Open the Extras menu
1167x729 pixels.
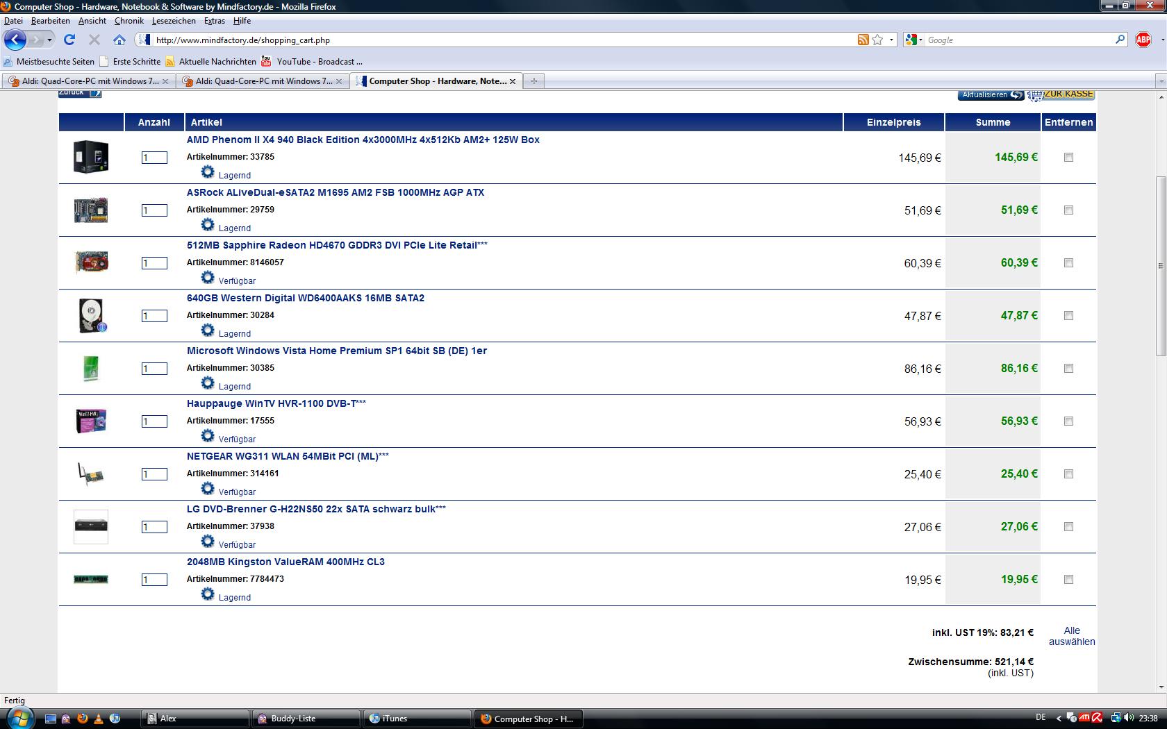click(215, 21)
